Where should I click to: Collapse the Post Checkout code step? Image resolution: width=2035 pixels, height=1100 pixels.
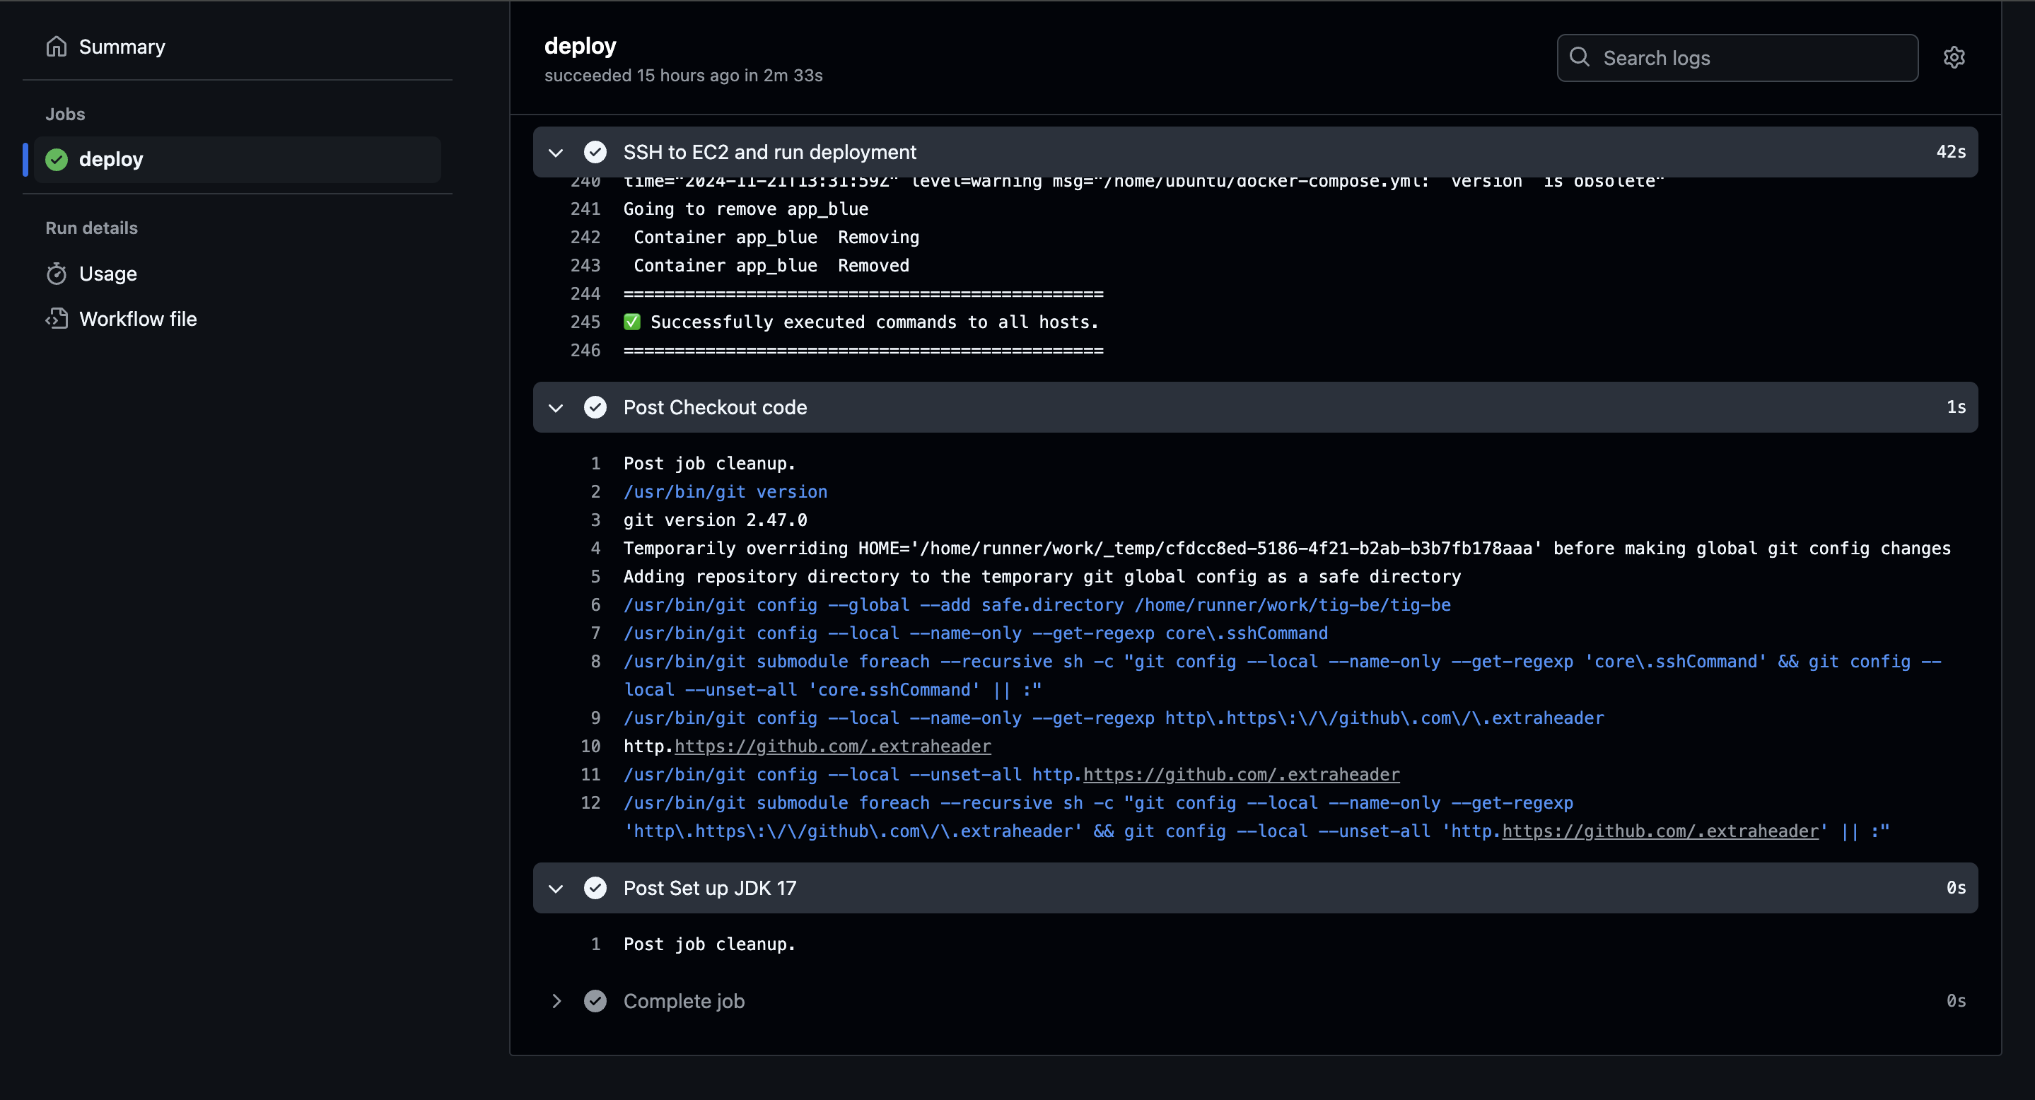point(556,408)
